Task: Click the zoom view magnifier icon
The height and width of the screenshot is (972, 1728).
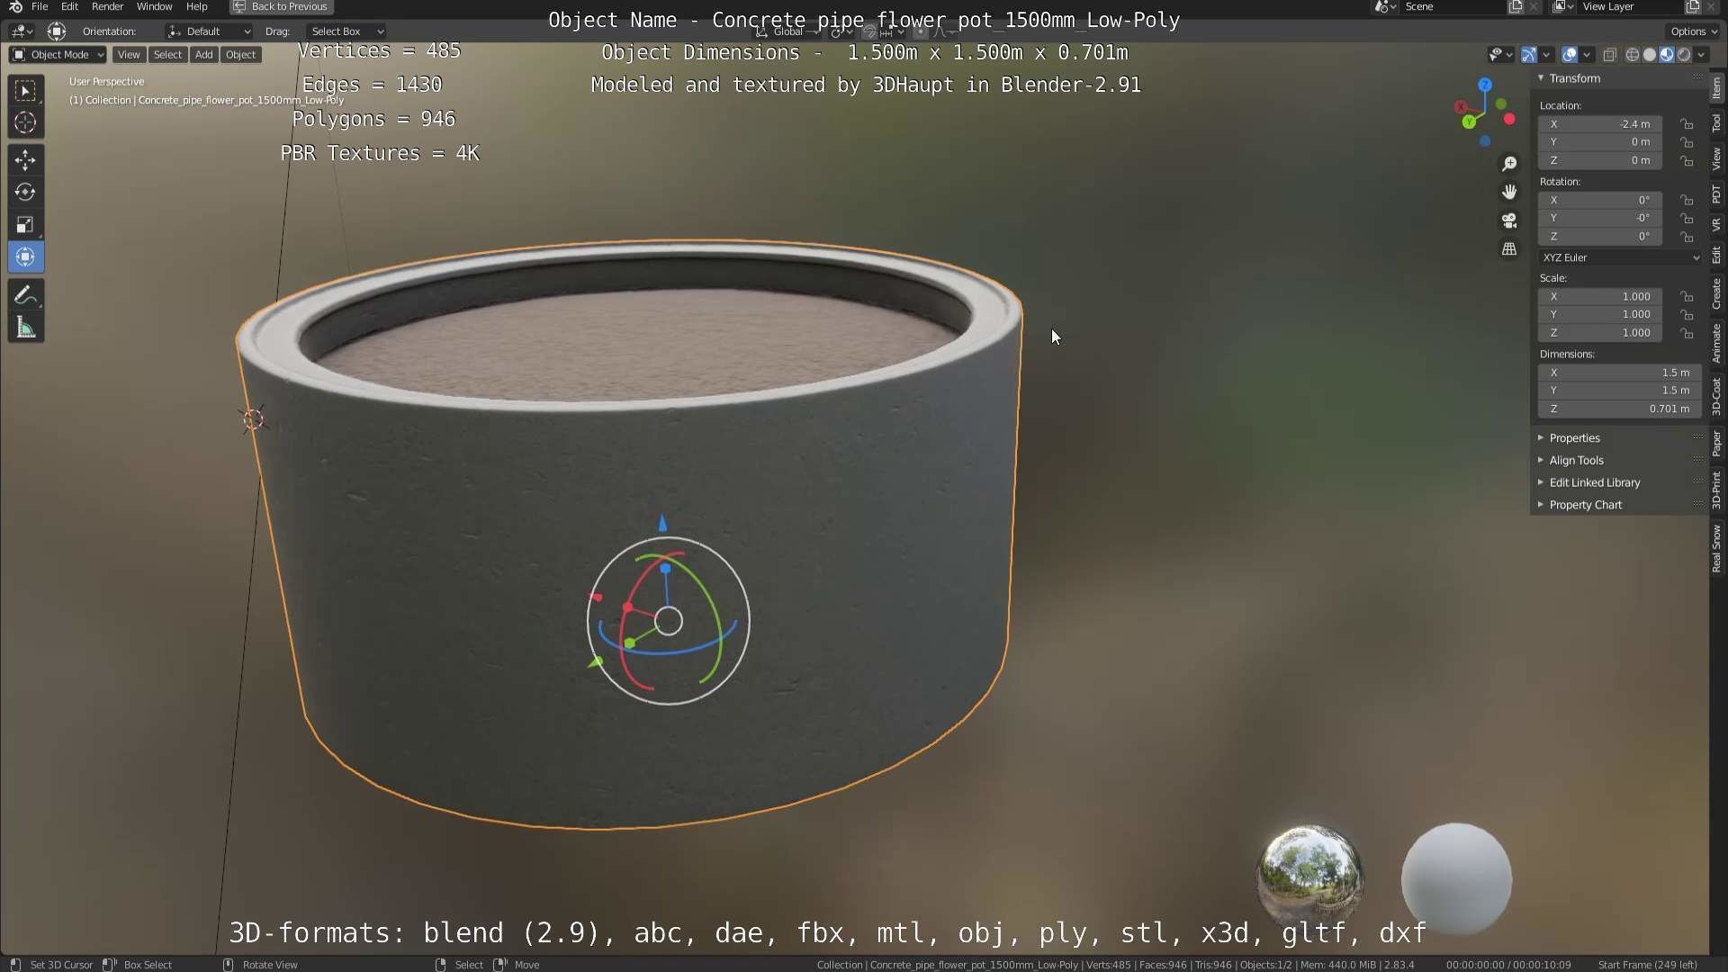Action: pos(1509,164)
